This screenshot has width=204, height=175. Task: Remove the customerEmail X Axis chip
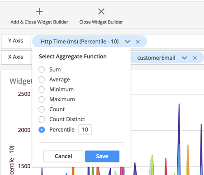coord(195,58)
